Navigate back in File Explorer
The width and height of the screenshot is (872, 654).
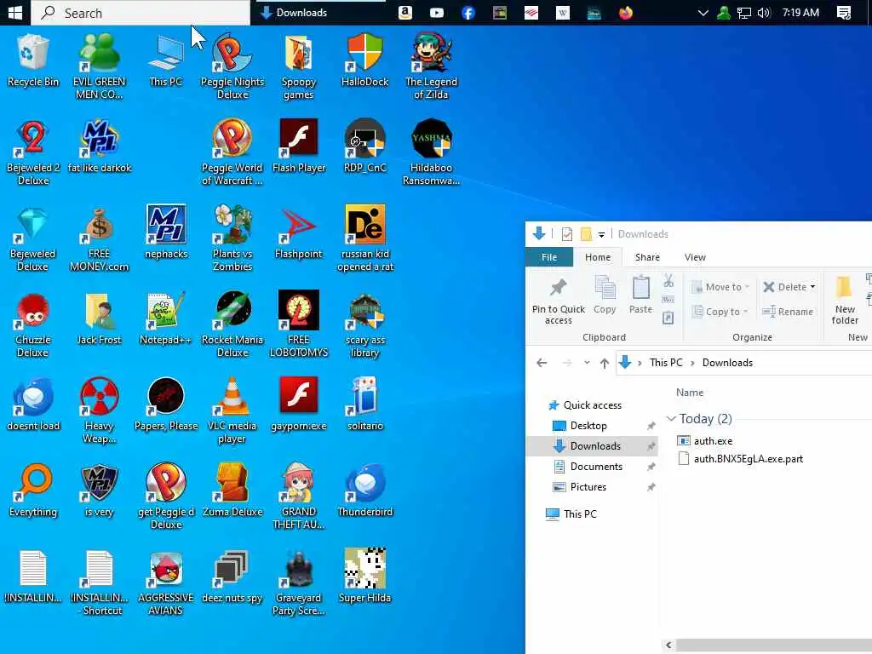click(542, 363)
